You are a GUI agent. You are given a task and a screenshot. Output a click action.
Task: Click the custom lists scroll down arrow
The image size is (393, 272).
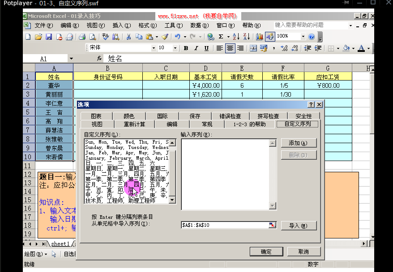[172, 200]
